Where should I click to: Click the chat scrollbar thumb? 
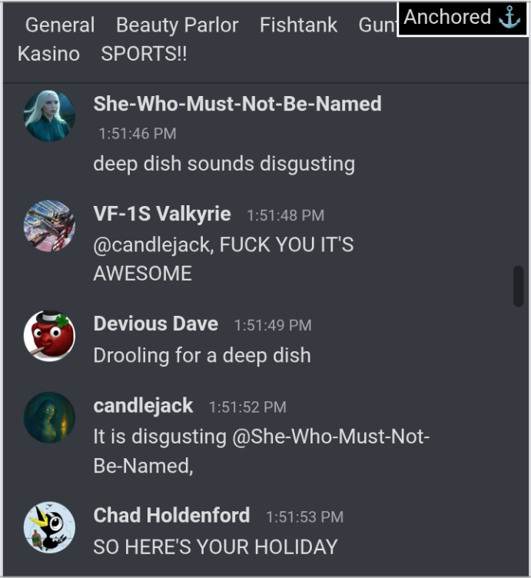click(519, 286)
